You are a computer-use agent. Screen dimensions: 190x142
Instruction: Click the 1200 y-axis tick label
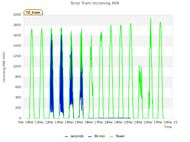tap(17, 56)
